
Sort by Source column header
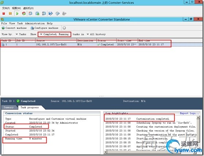56,41
